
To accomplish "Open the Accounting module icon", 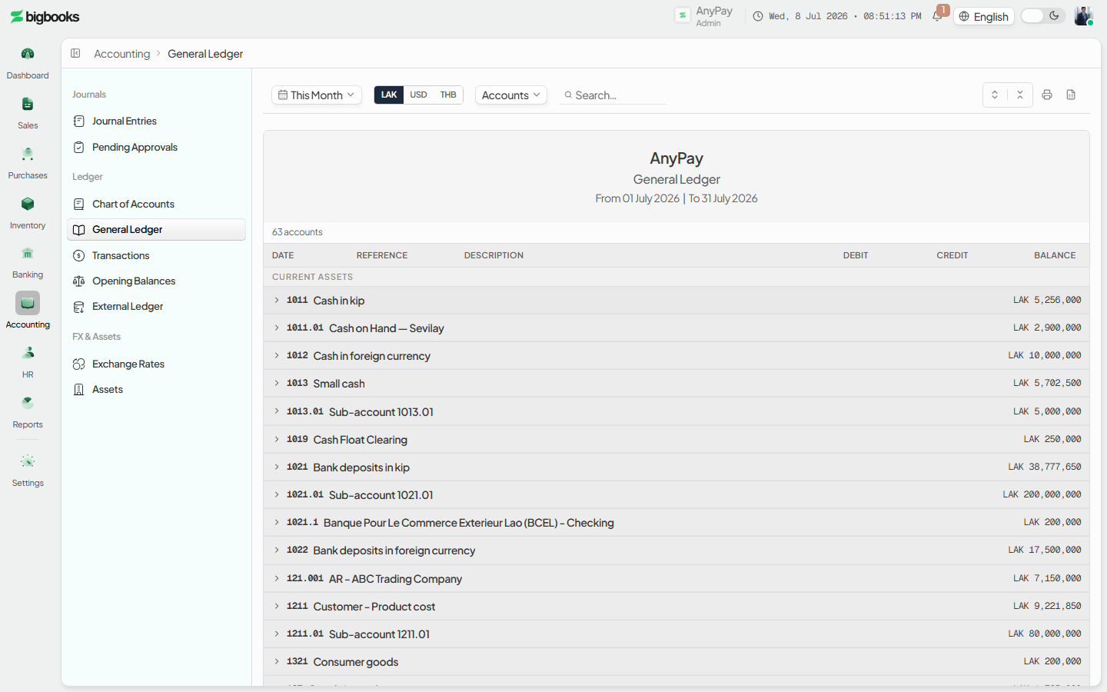I will pos(28,303).
